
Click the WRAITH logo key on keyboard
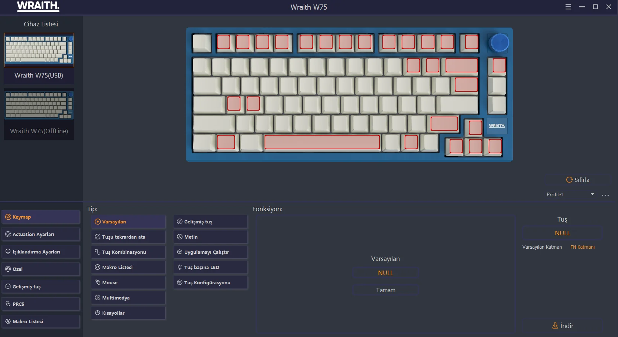pyautogui.click(x=497, y=126)
